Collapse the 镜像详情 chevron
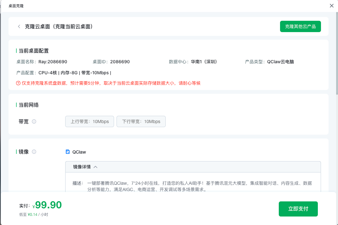 95,167
